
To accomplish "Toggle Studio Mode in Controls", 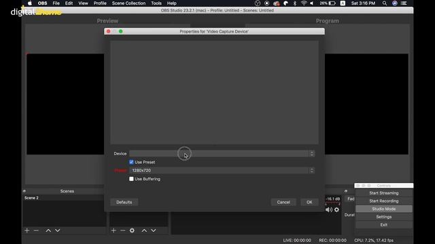I will [383, 209].
